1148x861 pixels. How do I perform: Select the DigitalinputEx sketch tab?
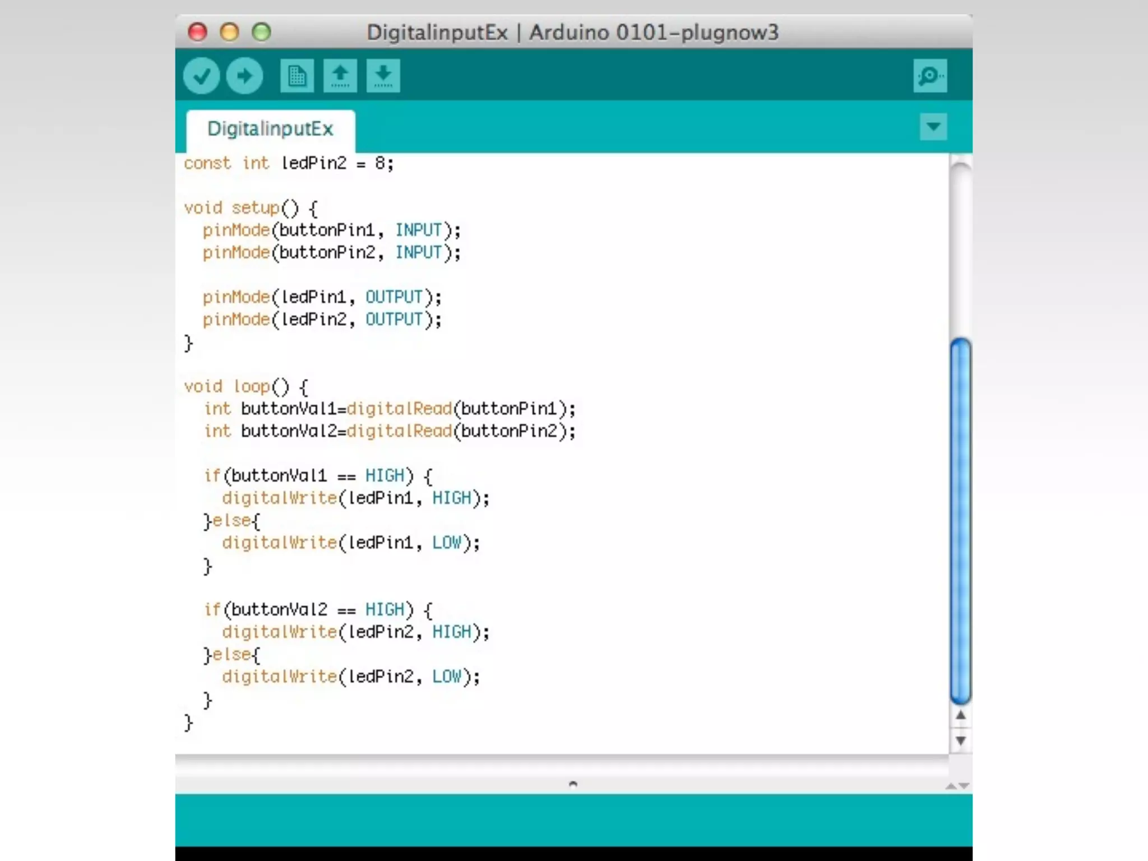click(x=270, y=129)
